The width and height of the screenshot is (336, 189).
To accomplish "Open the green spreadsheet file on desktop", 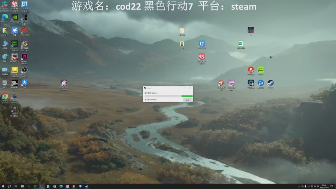I will point(241,44).
